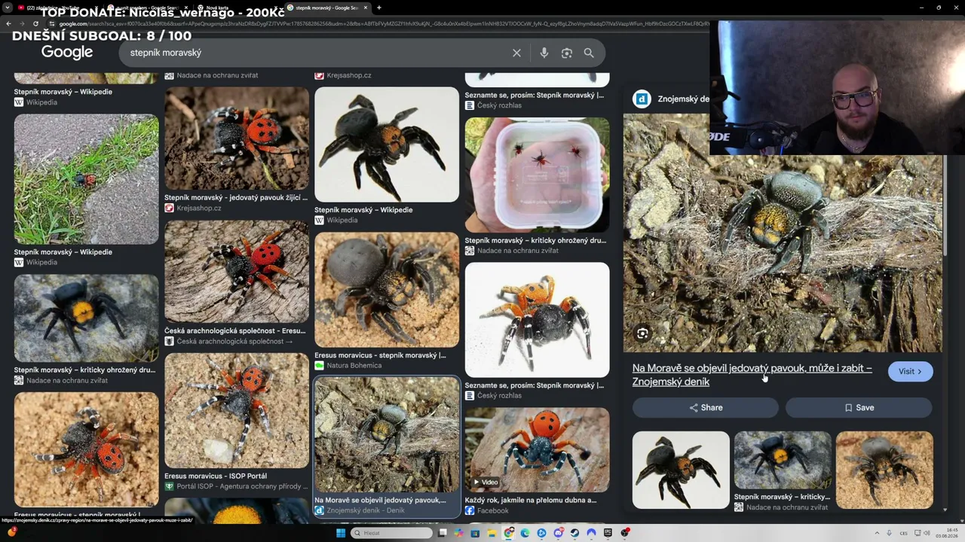Select the 'stepník moravský - Google Search' tab
Image resolution: width=965 pixels, height=542 pixels.
click(328, 8)
